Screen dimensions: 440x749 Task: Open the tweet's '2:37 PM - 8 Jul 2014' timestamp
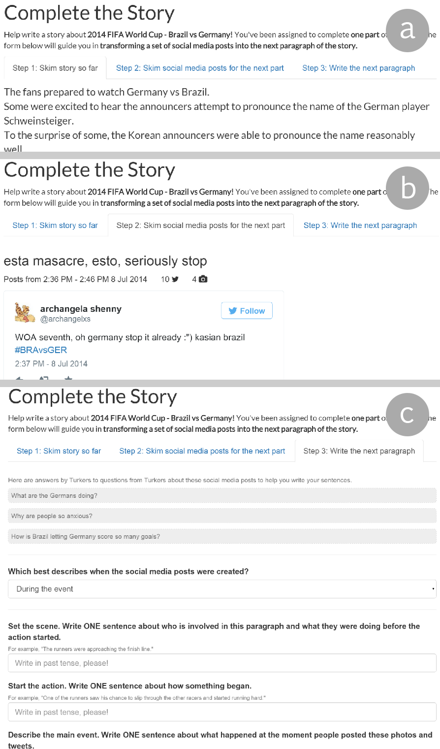[x=51, y=364]
